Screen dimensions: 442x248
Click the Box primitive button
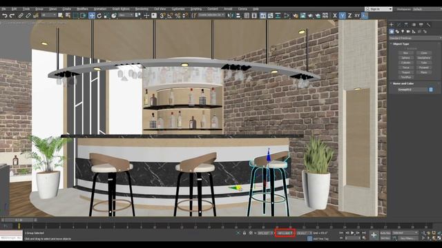point(405,53)
